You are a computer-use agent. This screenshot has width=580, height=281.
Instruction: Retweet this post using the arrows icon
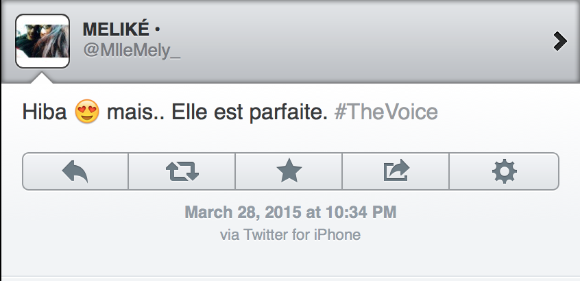click(182, 171)
